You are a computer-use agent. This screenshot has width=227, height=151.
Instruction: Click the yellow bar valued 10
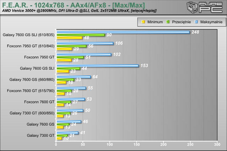point(59,139)
